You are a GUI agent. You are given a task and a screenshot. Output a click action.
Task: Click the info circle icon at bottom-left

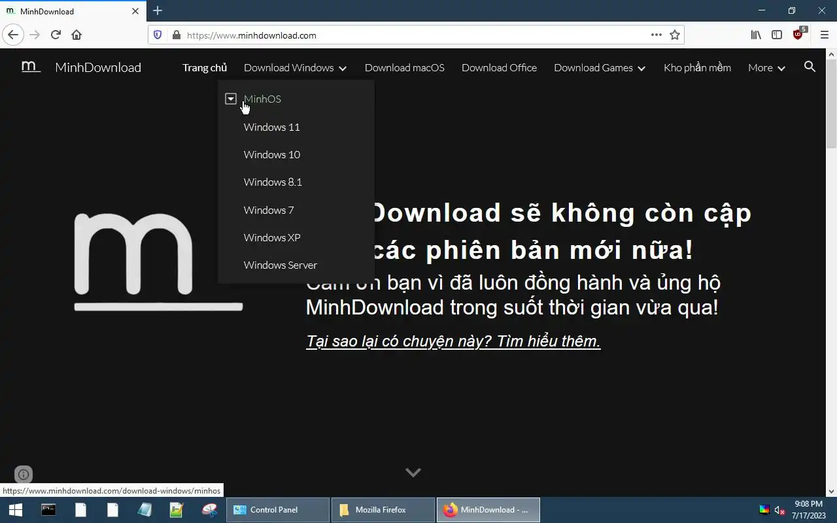pos(24,475)
